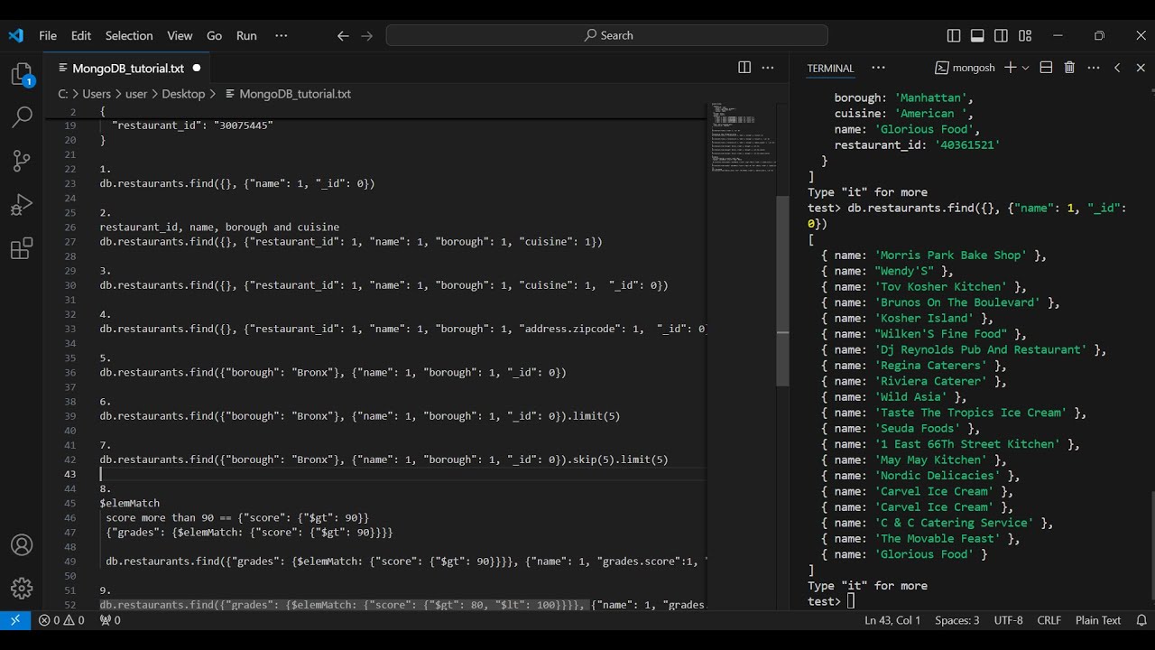Click Ln 43, Col 1 cursor position

tap(892, 620)
